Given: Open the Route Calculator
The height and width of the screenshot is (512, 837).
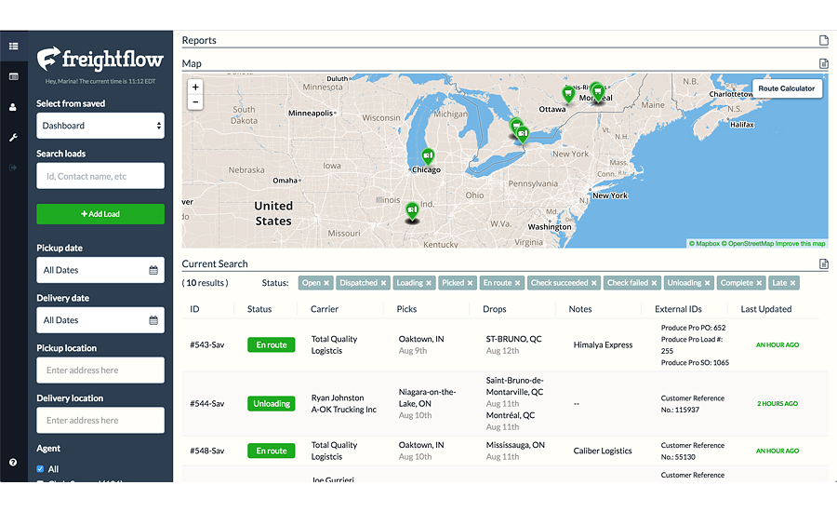Looking at the screenshot, I should 786,88.
